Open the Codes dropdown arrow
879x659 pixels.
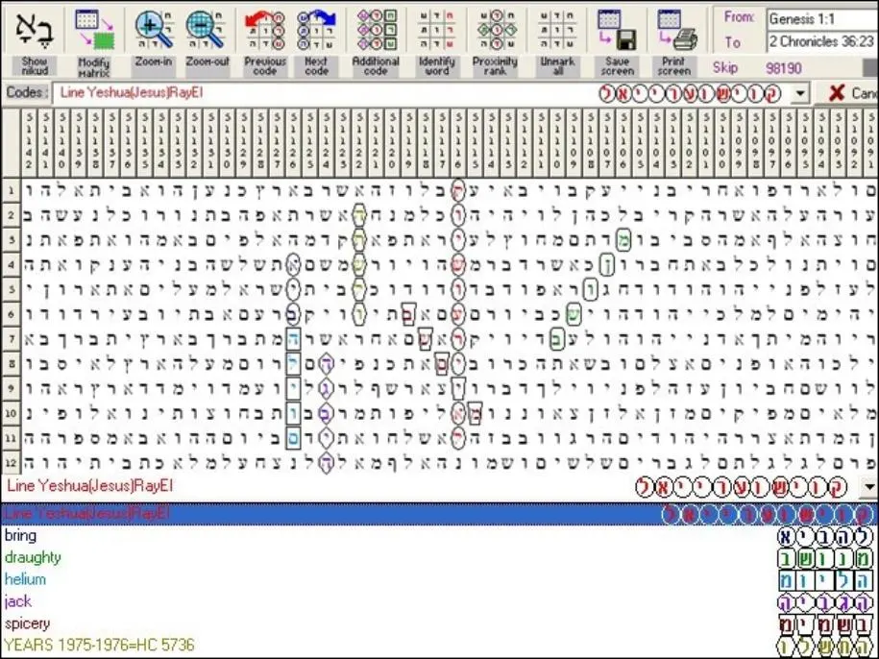coord(800,93)
